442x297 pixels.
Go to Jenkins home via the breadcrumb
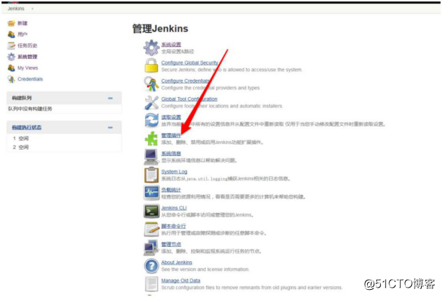tap(16, 9)
